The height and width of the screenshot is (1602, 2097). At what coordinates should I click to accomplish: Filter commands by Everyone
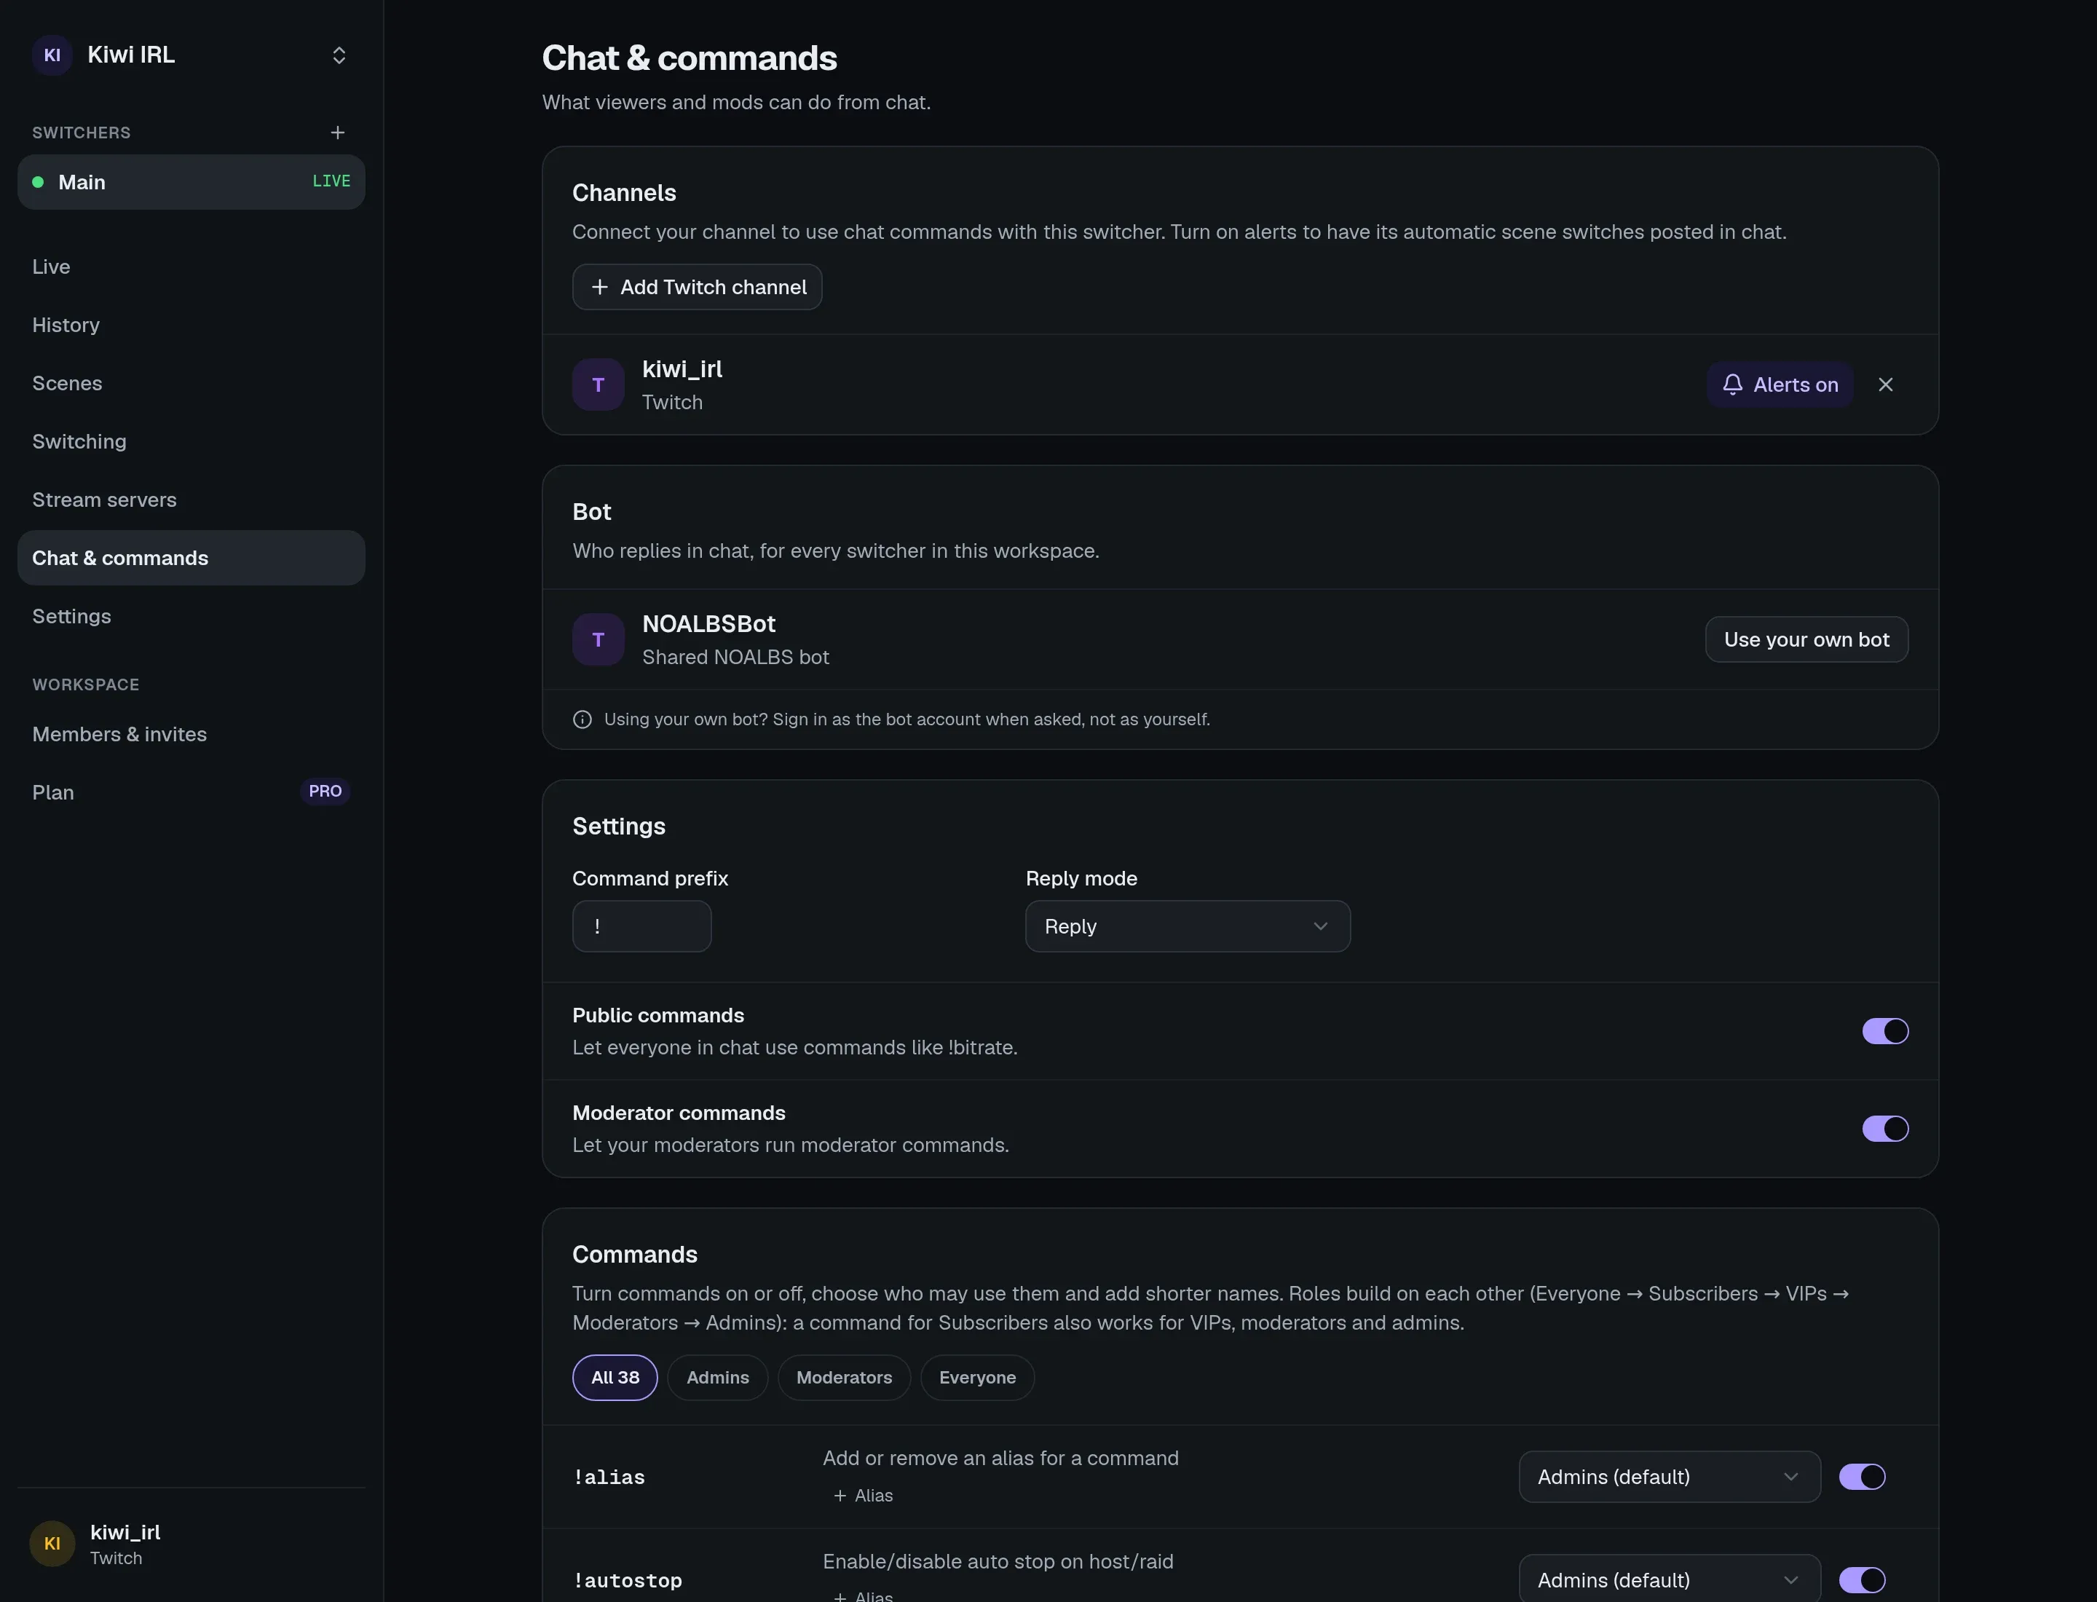coord(977,1377)
